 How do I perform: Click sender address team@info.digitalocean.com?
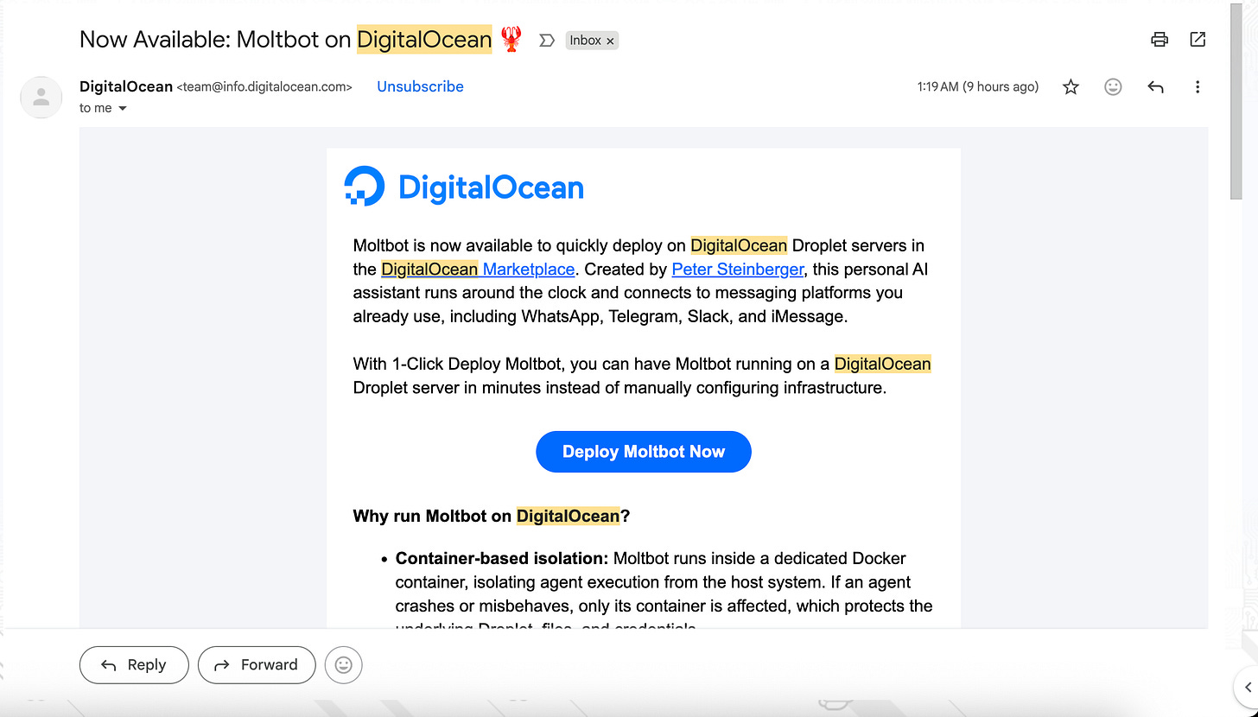264,86
